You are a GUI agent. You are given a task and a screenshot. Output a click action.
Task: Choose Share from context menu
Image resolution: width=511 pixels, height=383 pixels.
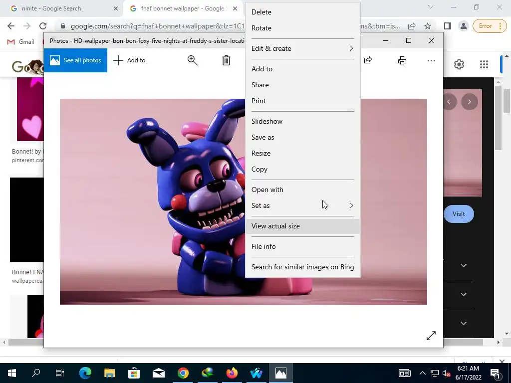tap(303, 85)
